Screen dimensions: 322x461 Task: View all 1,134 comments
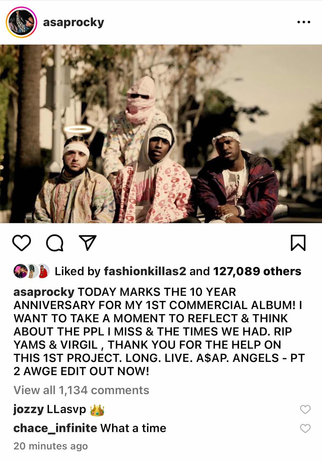81,390
